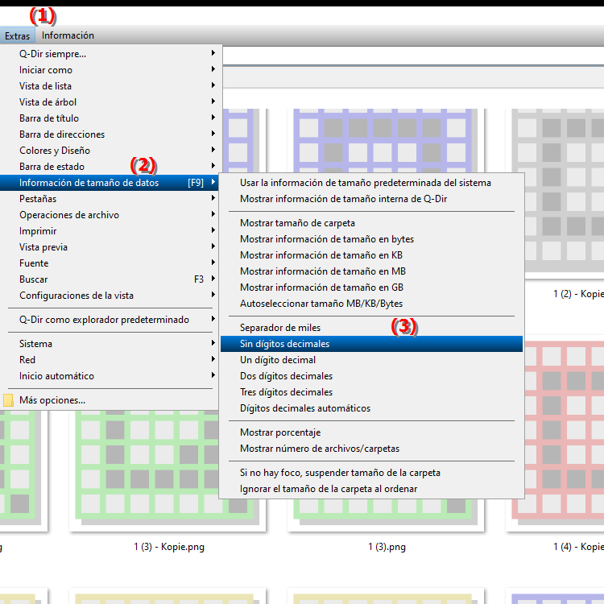Image resolution: width=604 pixels, height=604 pixels.
Task: Select Tres dígitos decimales
Action: tap(371, 392)
